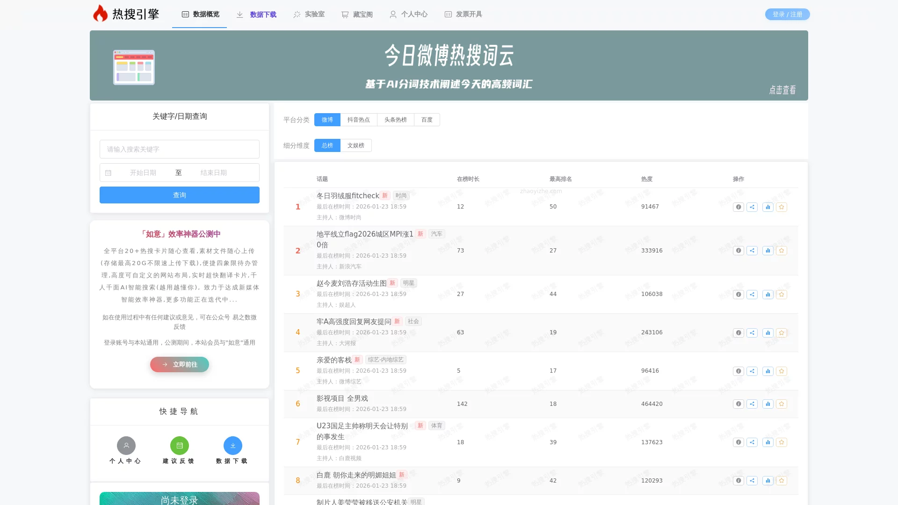Open the trend chart icon for 赵今麦刘浩存 topic
Image resolution: width=898 pixels, height=505 pixels.
(768, 294)
